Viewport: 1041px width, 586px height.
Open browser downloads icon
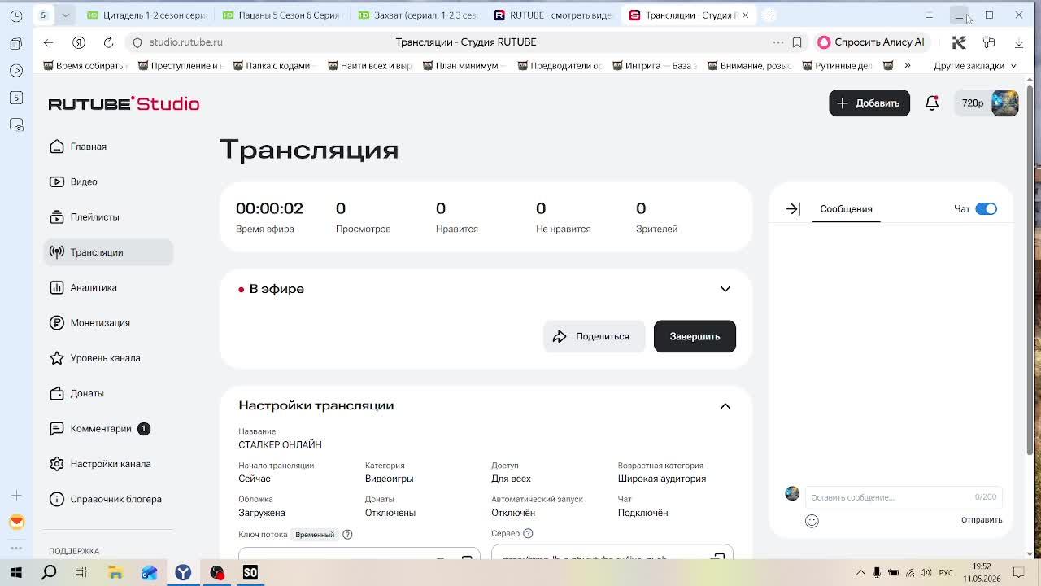point(1019,42)
